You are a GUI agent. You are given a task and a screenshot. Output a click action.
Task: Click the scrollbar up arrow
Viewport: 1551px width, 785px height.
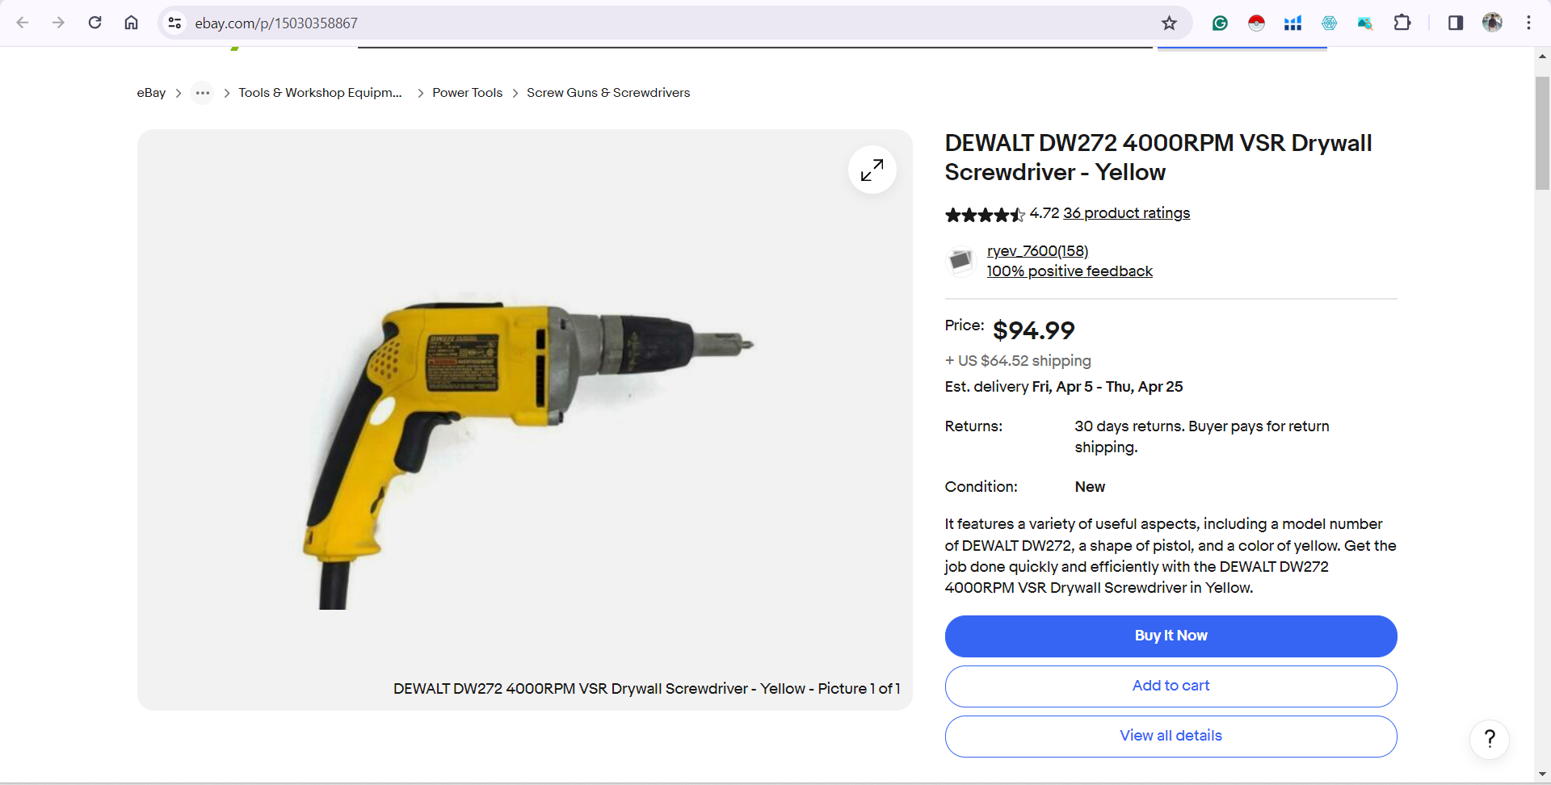click(1542, 57)
